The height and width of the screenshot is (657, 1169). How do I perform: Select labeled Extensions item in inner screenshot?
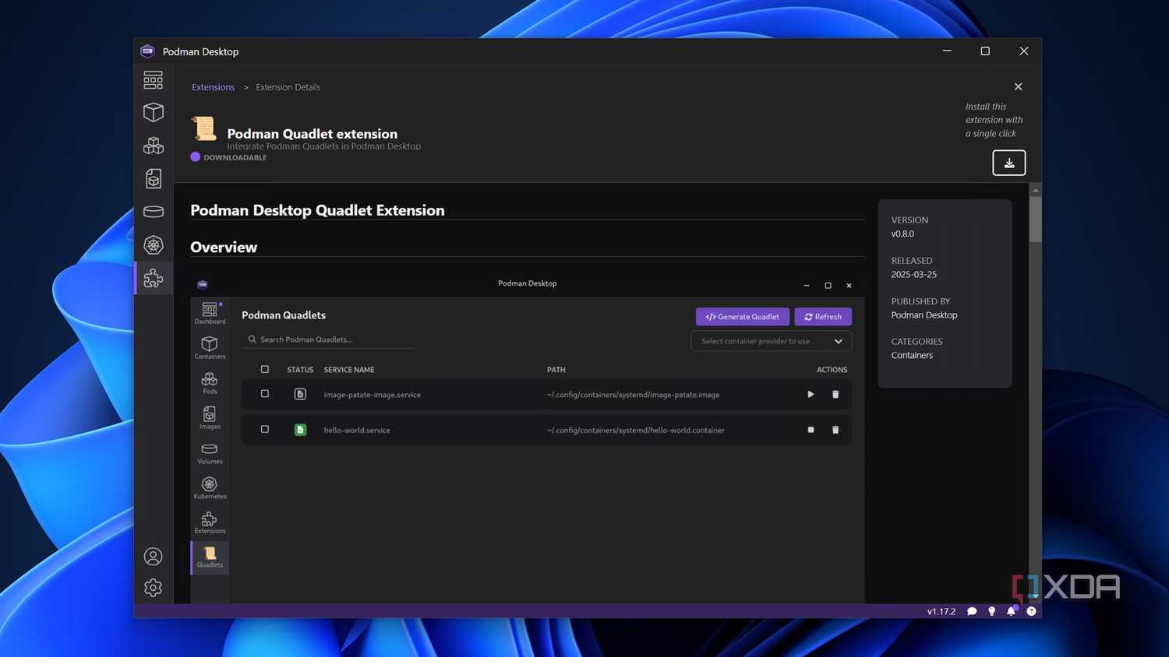(x=210, y=523)
